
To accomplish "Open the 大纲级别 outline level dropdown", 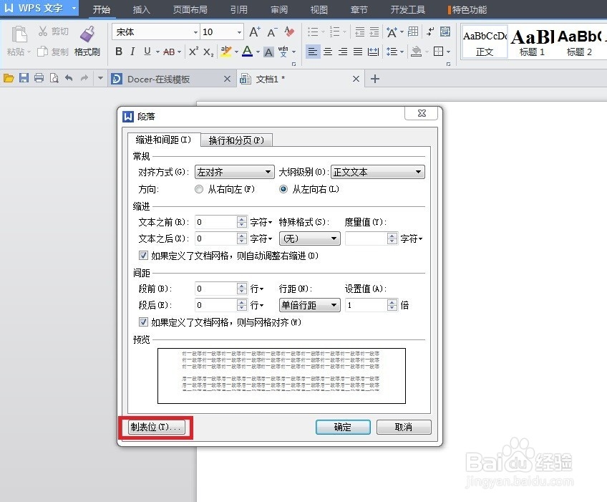I will point(419,172).
